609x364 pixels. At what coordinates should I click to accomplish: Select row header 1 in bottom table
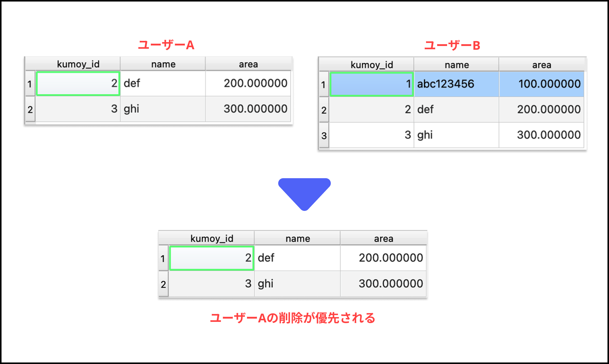163,258
